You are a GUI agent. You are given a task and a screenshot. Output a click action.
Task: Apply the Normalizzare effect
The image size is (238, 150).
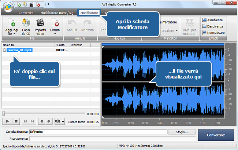pos(214,32)
